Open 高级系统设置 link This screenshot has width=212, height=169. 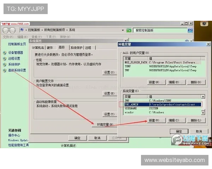(x=17, y=70)
